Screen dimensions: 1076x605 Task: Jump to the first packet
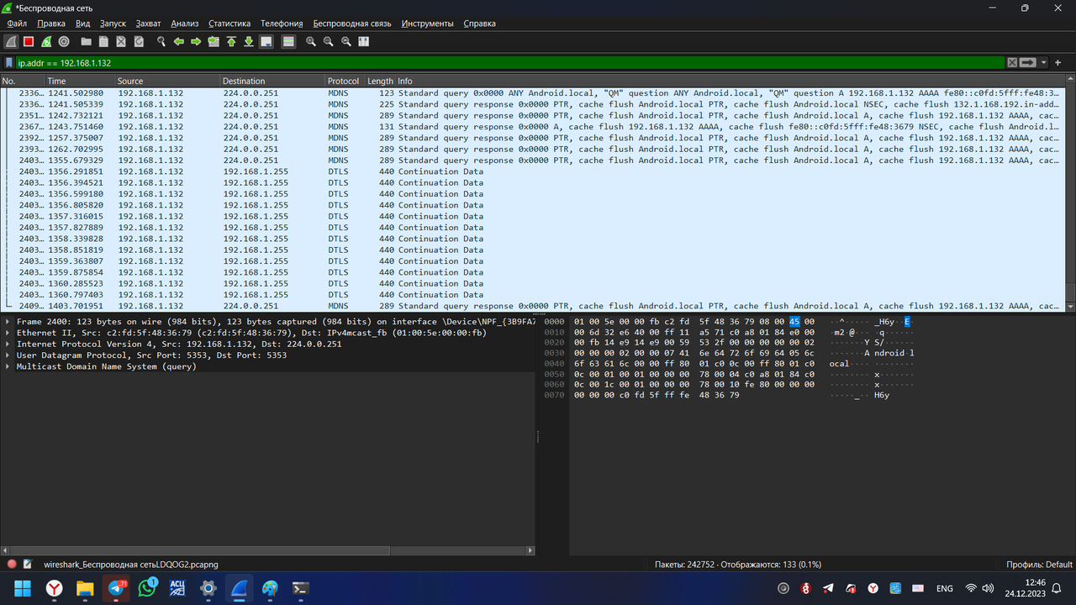point(231,41)
